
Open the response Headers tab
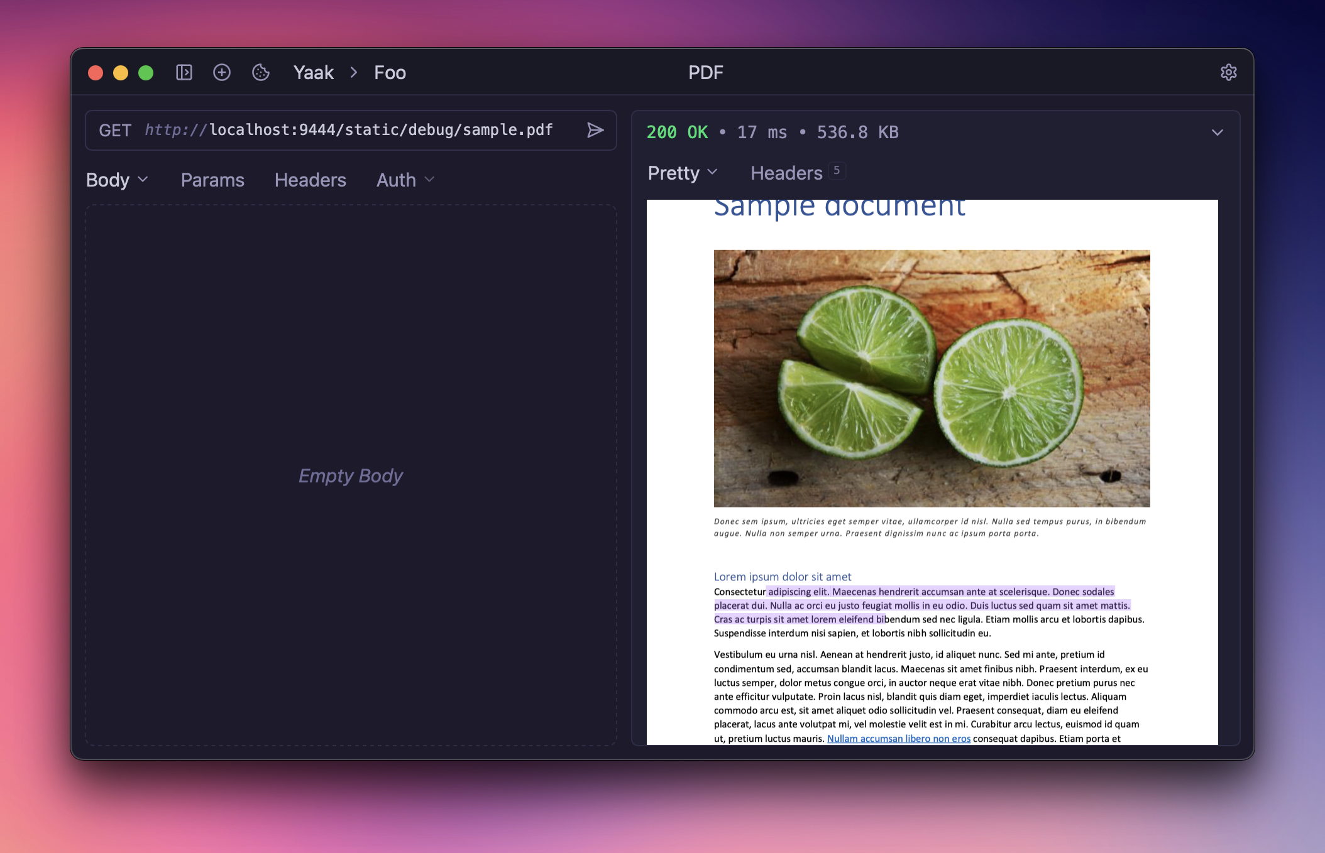click(x=786, y=173)
